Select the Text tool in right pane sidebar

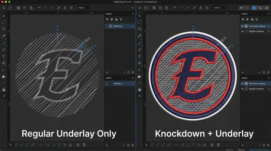(139, 56)
